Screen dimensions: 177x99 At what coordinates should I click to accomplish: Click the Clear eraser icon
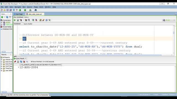[x=43, y=20]
